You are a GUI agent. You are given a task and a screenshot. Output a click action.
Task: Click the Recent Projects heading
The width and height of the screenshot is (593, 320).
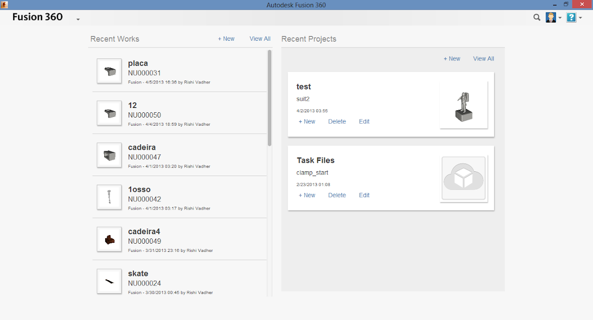[309, 39]
